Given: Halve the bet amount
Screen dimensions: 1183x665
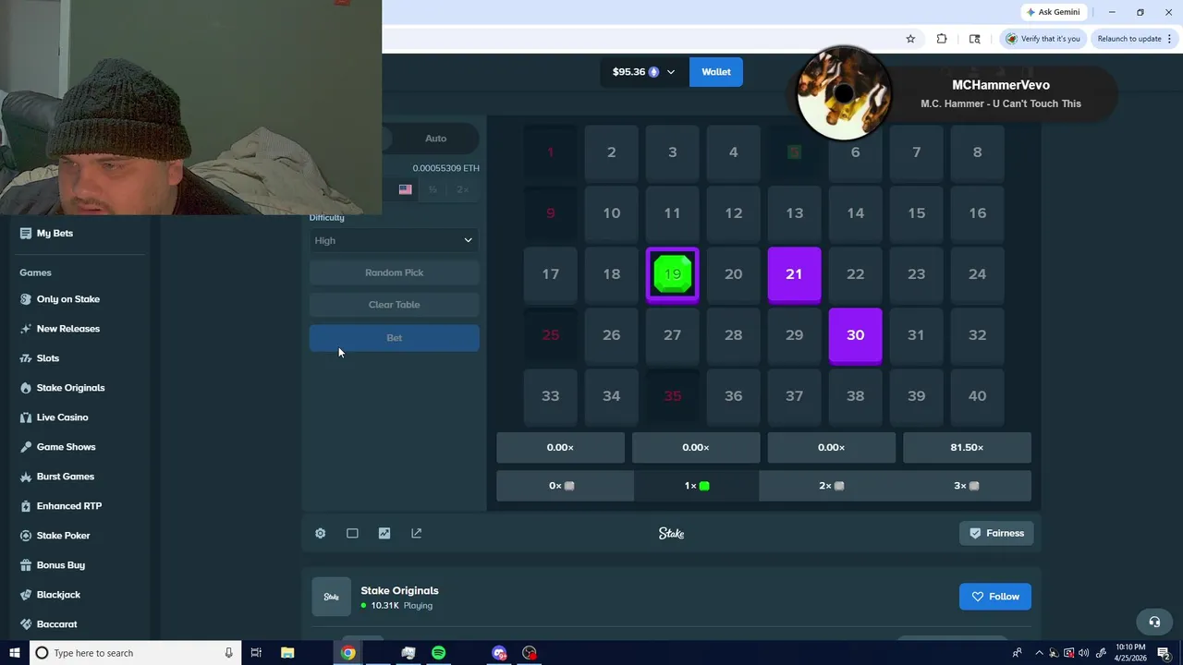Looking at the screenshot, I should [x=433, y=189].
